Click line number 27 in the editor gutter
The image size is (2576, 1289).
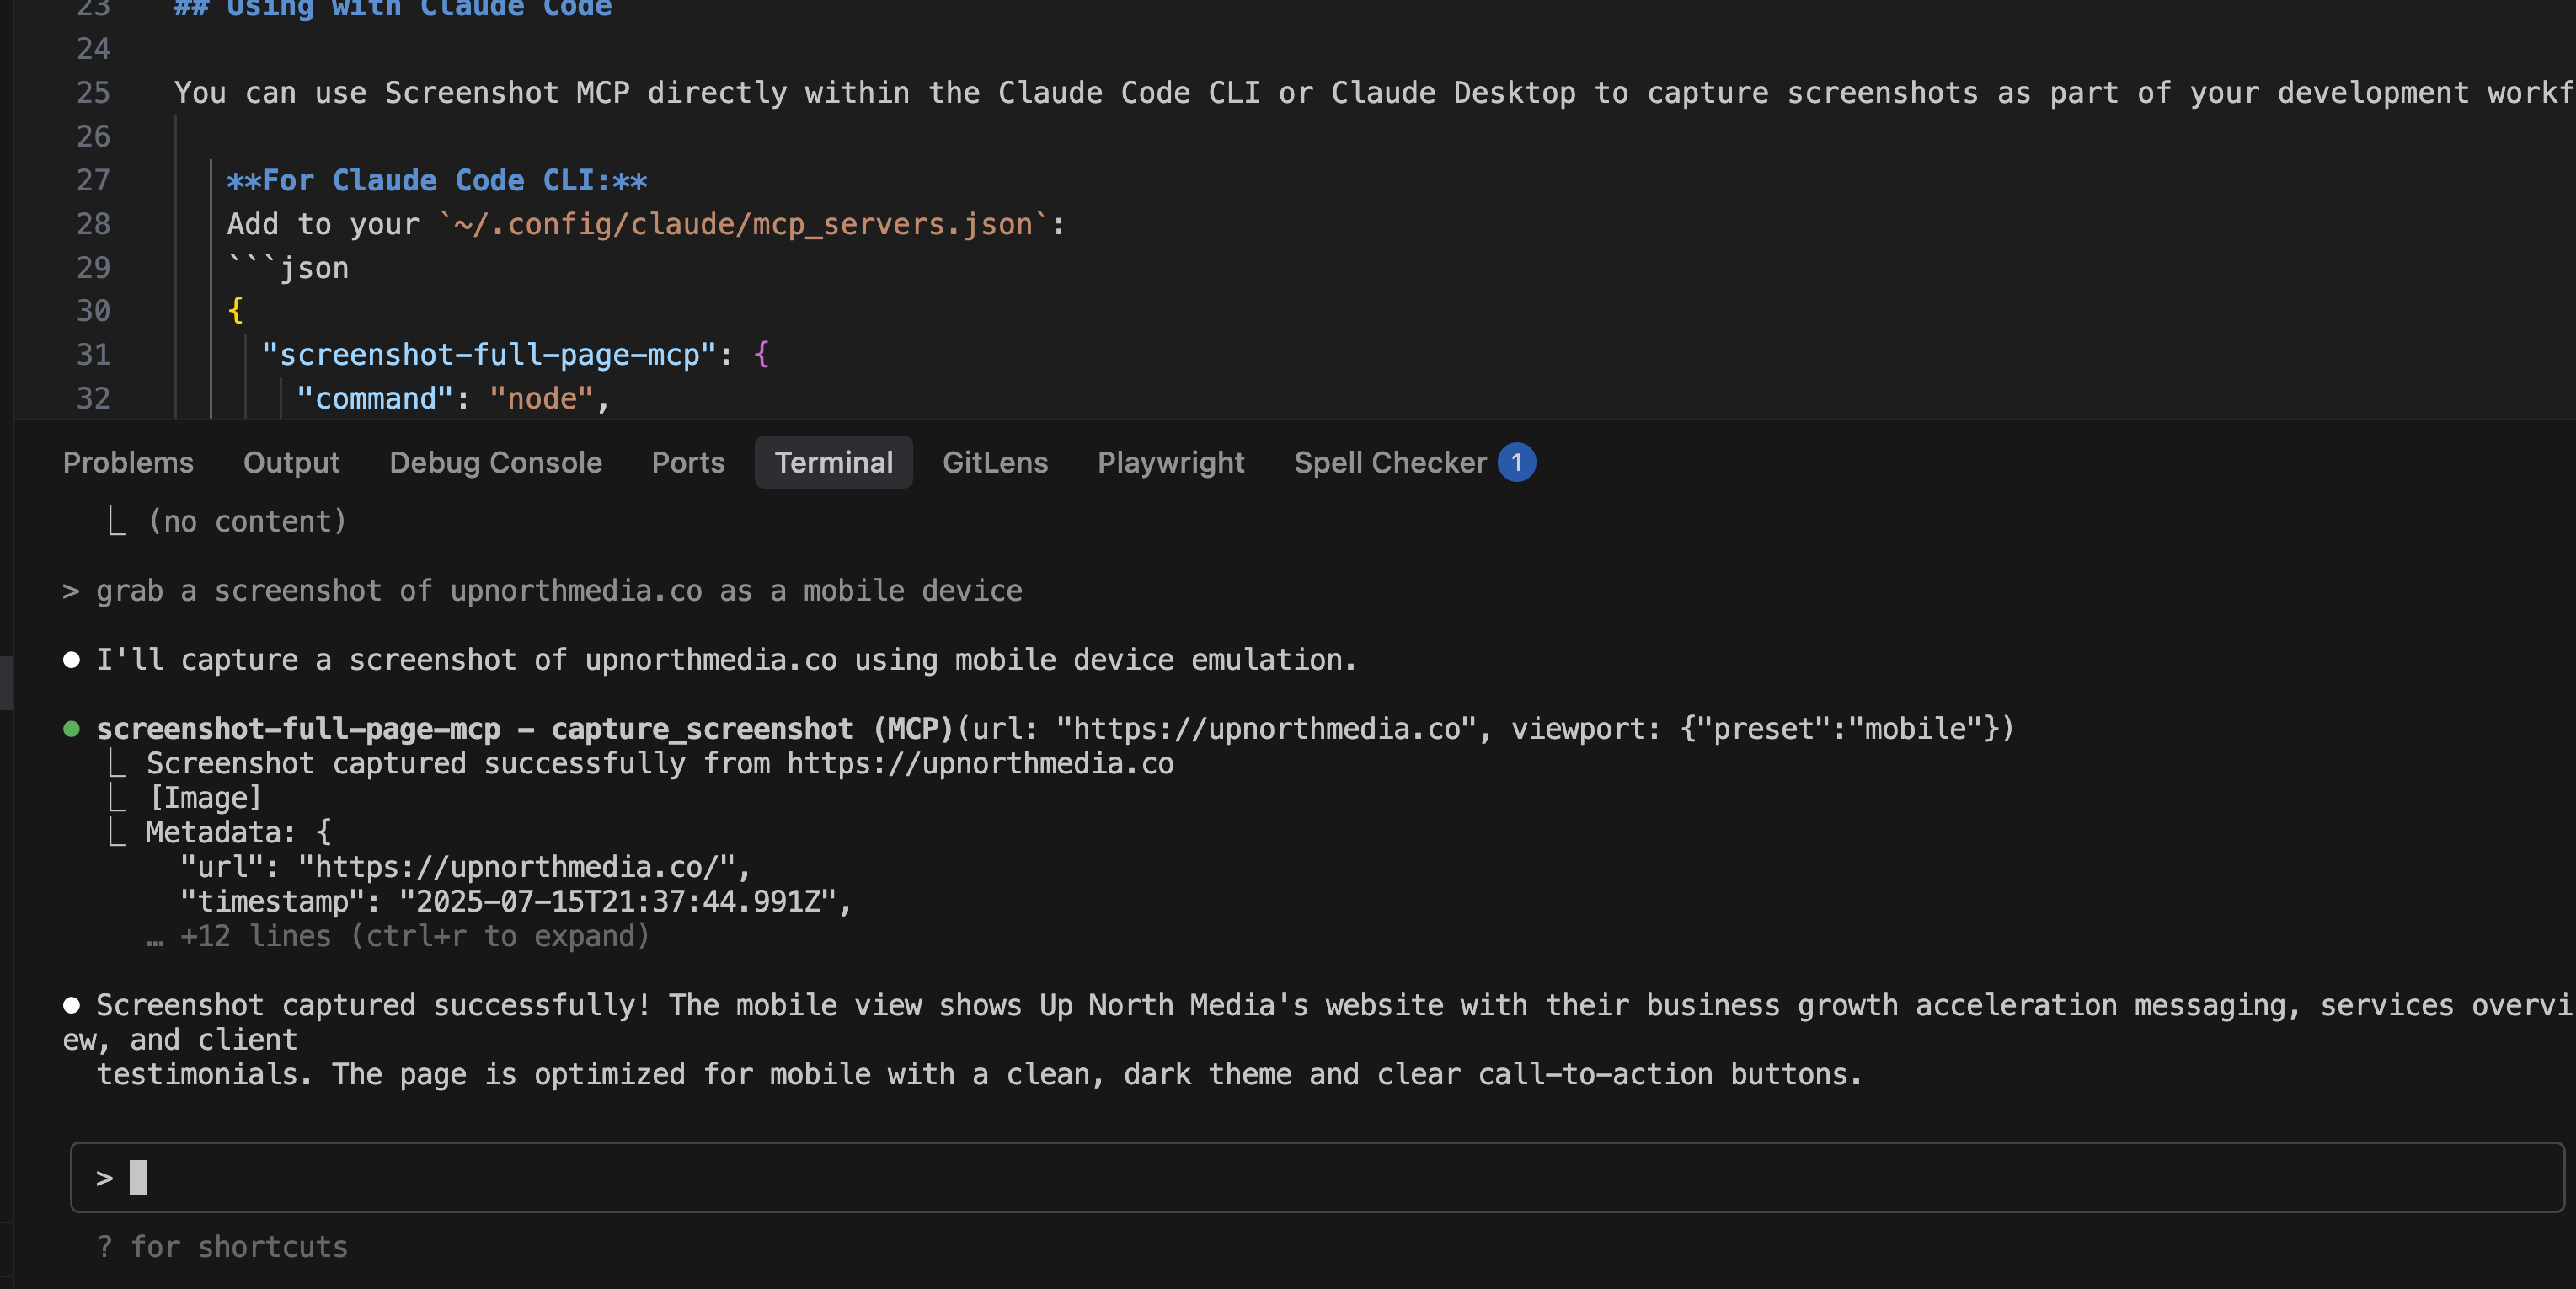[x=93, y=180]
